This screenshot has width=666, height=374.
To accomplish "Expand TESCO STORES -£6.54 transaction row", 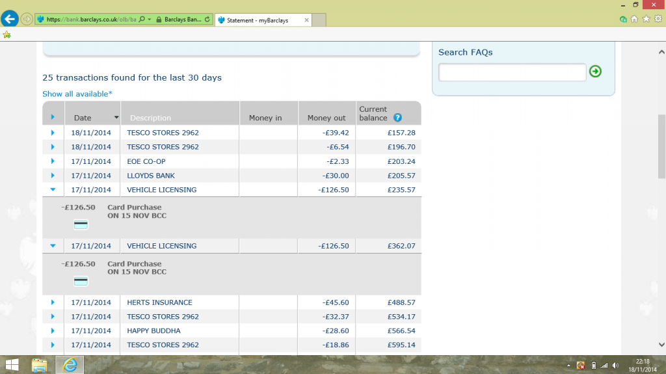I will 53,146.
